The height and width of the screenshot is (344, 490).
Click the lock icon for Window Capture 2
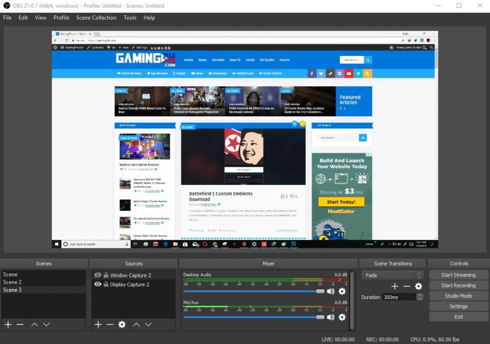106,275
